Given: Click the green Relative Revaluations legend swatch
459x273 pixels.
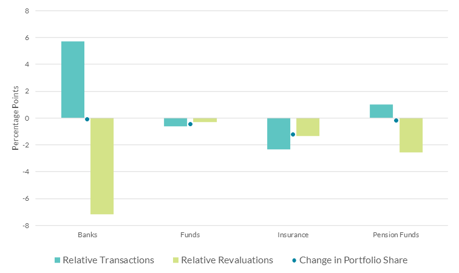Looking at the screenshot, I should point(175,260).
